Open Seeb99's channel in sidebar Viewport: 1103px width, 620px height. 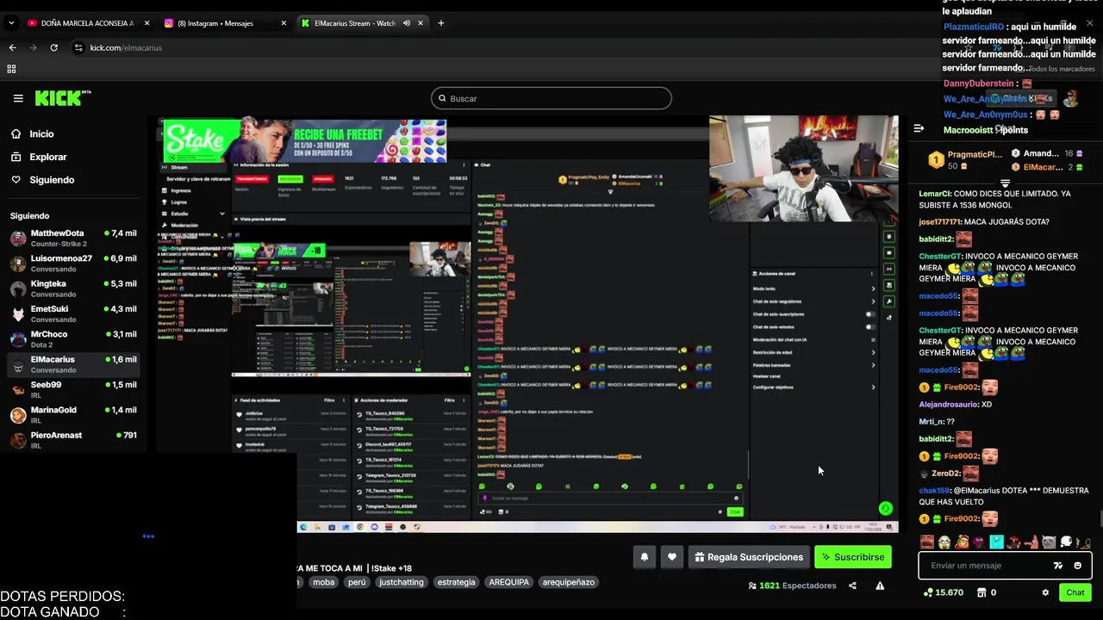(x=73, y=389)
